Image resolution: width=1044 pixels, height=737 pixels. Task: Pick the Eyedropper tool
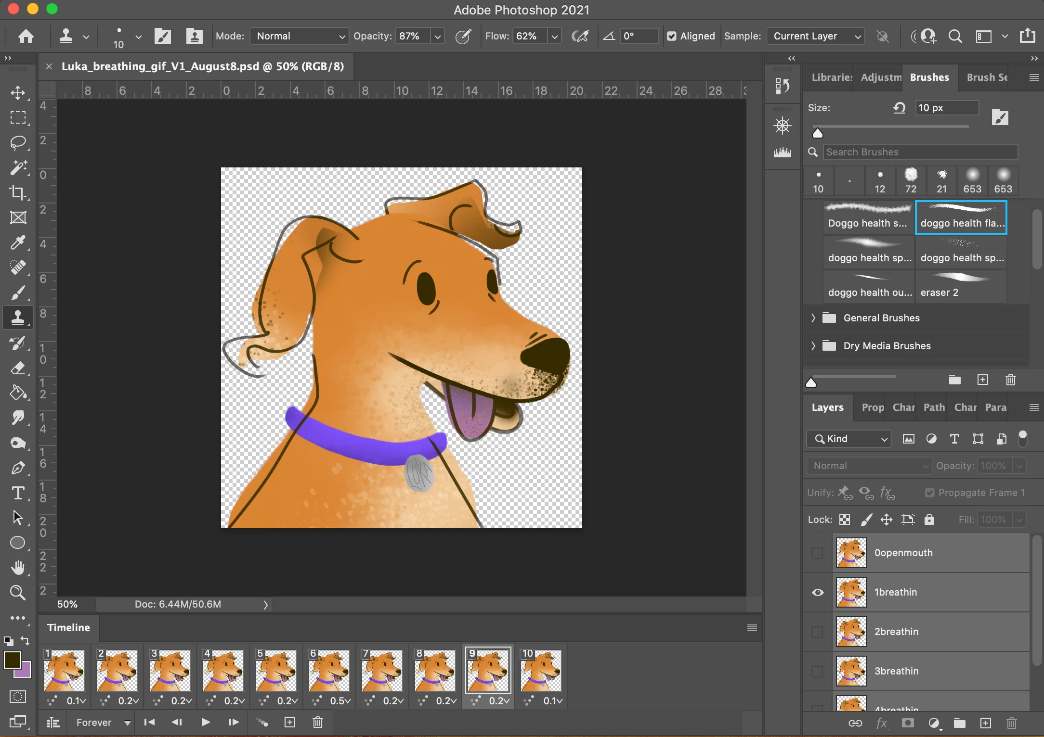(x=18, y=242)
